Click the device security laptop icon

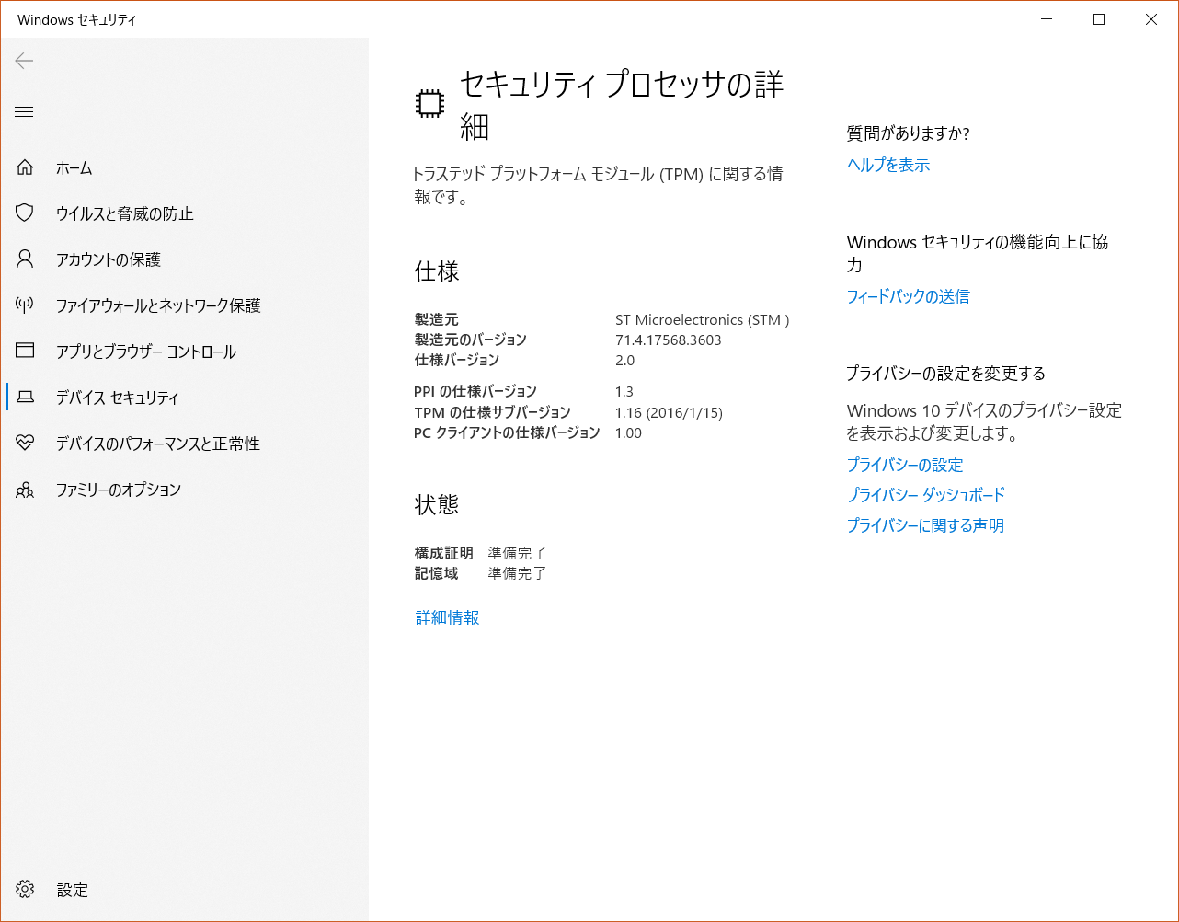[26, 398]
